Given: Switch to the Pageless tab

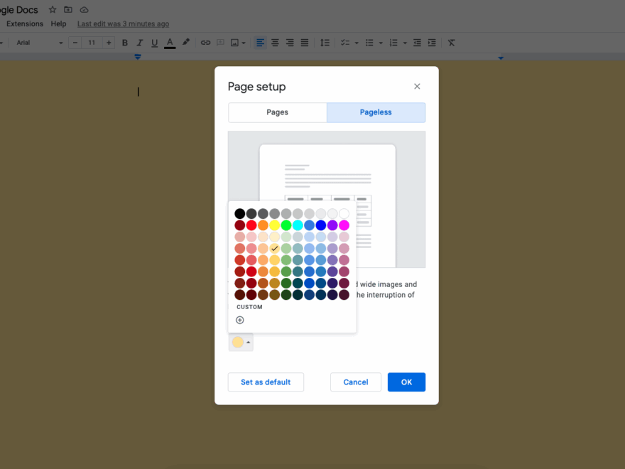Looking at the screenshot, I should click(376, 112).
